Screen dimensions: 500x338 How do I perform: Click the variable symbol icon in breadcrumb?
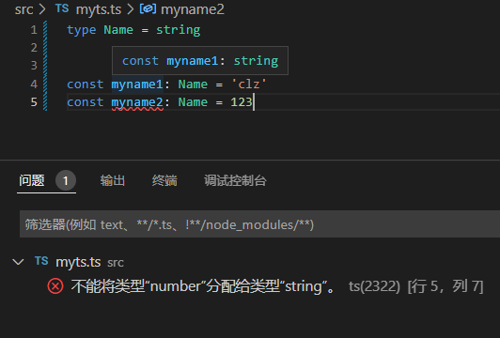click(148, 9)
